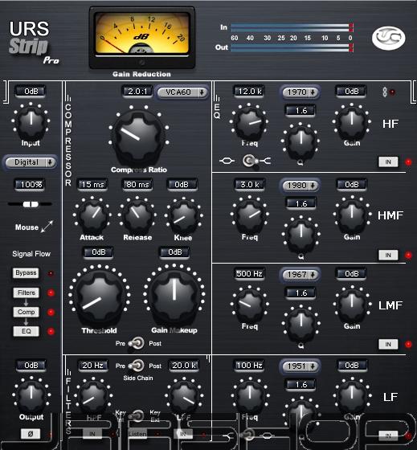Flip the compressor Pre/Post switch
This screenshot has height=450, width=417.
137,343
